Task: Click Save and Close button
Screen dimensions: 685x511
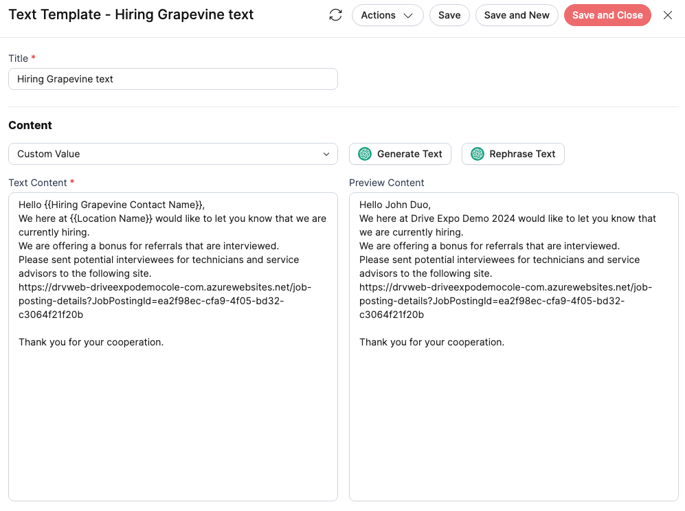Action: (x=607, y=15)
